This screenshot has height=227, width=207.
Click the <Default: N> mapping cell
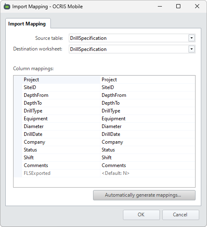pos(148,173)
